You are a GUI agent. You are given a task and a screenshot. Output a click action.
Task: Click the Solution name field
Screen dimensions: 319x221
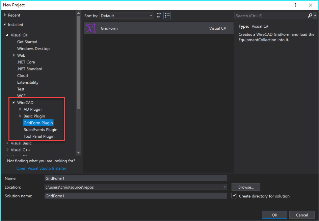135,196
